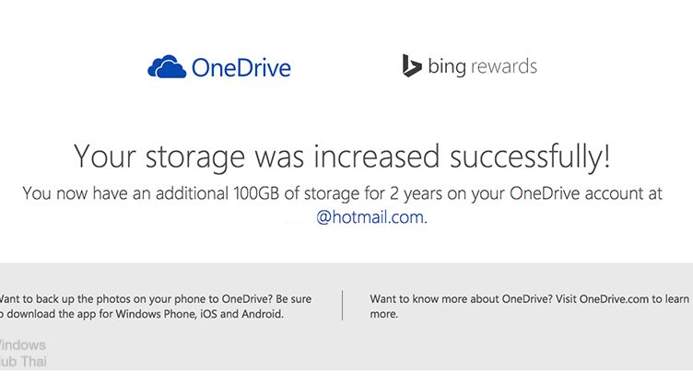Open the @hotmail.com account link
This screenshot has width=693, height=383.
(371, 217)
